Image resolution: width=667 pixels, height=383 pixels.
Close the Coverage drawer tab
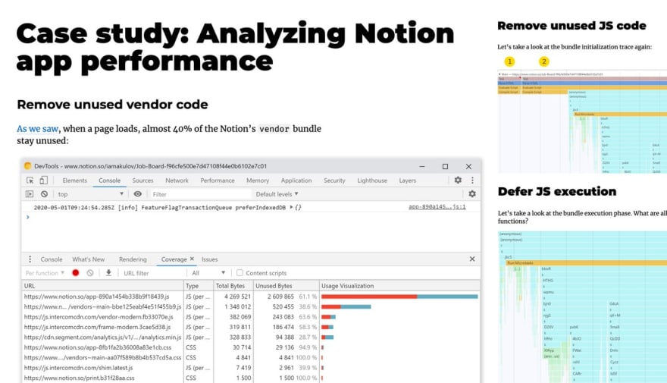click(x=192, y=259)
